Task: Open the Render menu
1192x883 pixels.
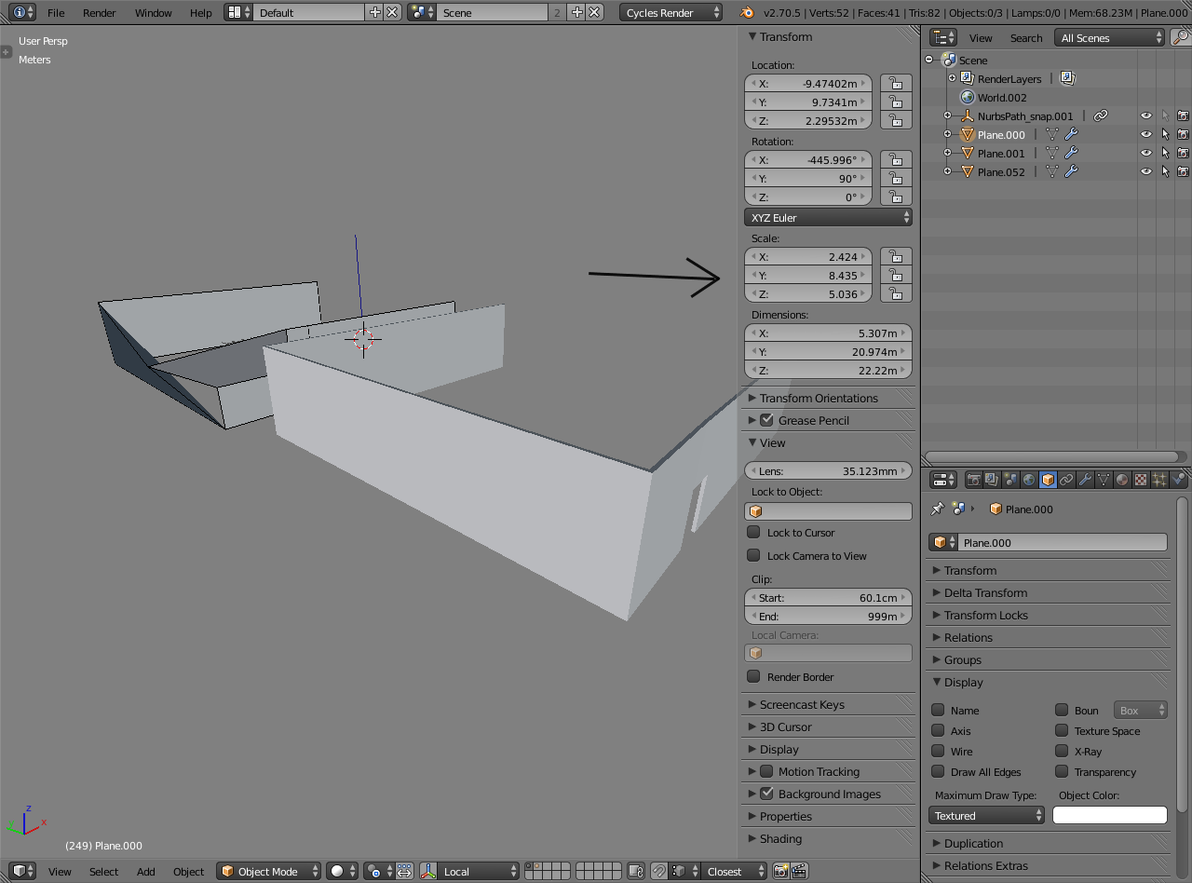Action: tap(100, 13)
